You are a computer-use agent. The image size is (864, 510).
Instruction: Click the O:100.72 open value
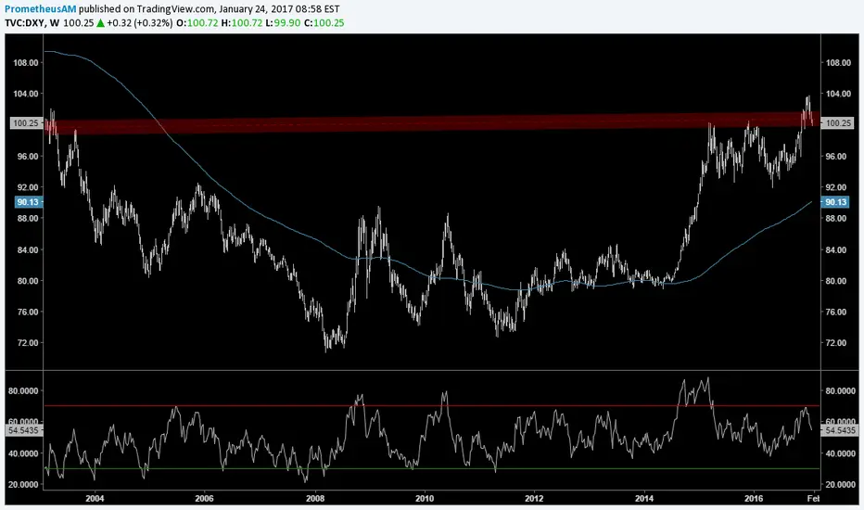(x=197, y=23)
